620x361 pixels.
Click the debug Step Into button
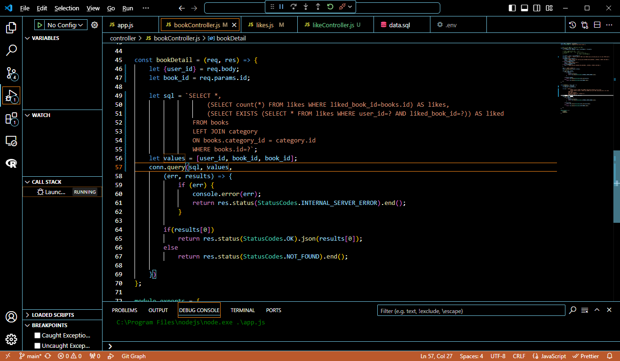306,7
